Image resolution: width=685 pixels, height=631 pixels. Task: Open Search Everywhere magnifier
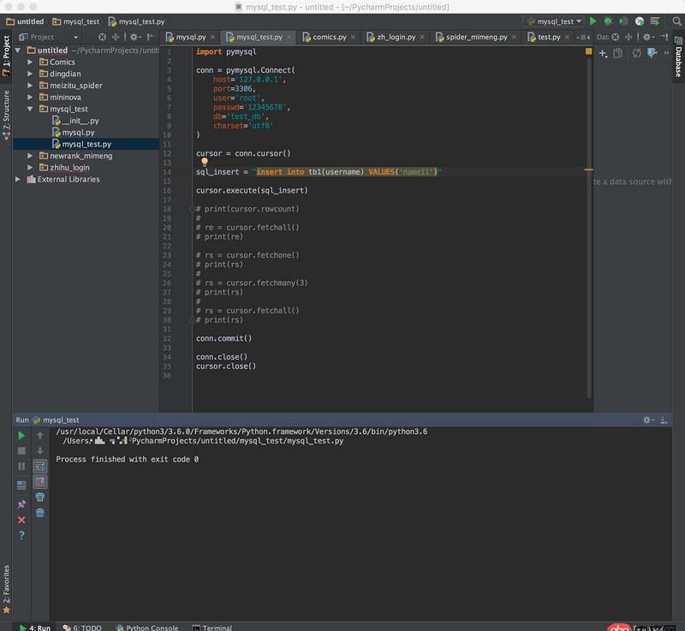676,21
